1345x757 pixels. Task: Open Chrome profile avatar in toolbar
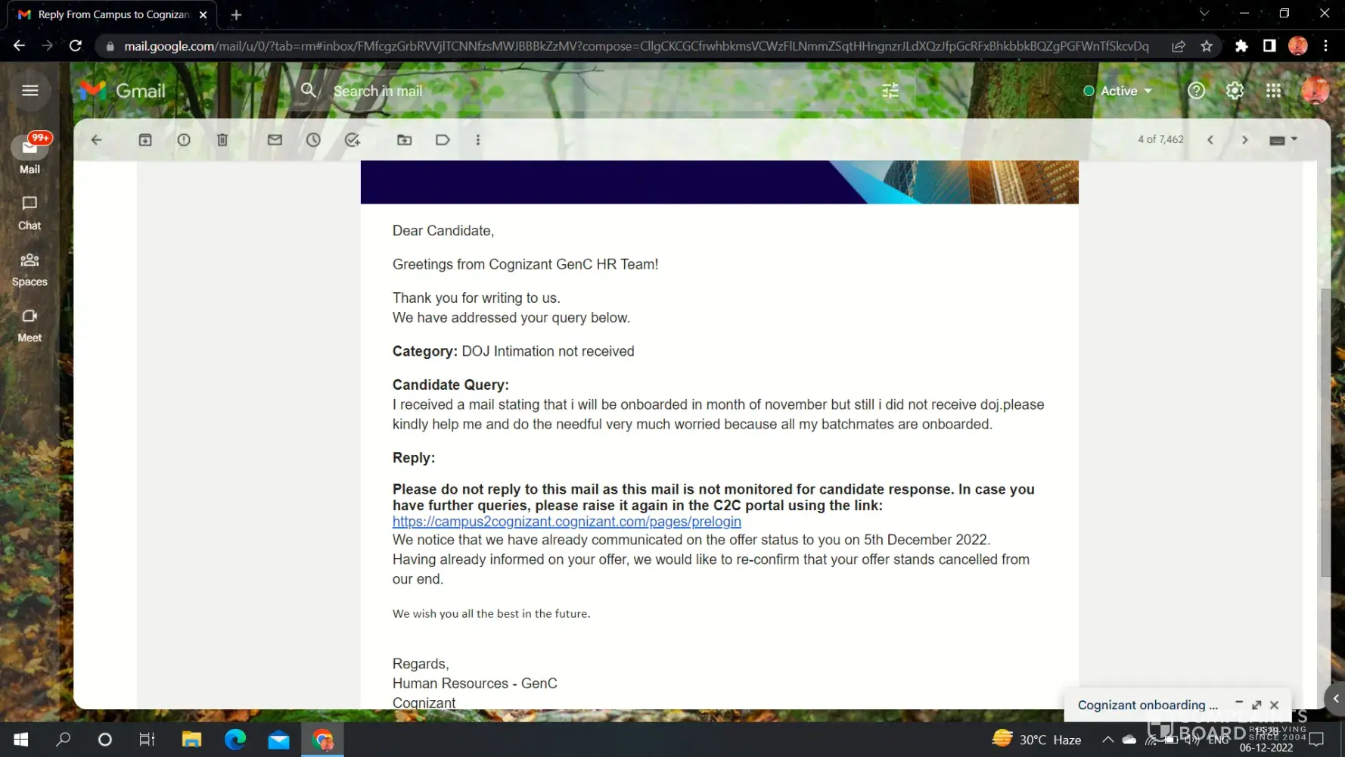(x=1298, y=46)
